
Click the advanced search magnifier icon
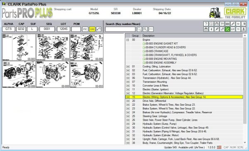[x=145, y=29]
